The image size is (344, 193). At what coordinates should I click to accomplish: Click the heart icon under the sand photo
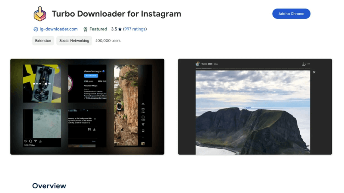tap(26, 141)
